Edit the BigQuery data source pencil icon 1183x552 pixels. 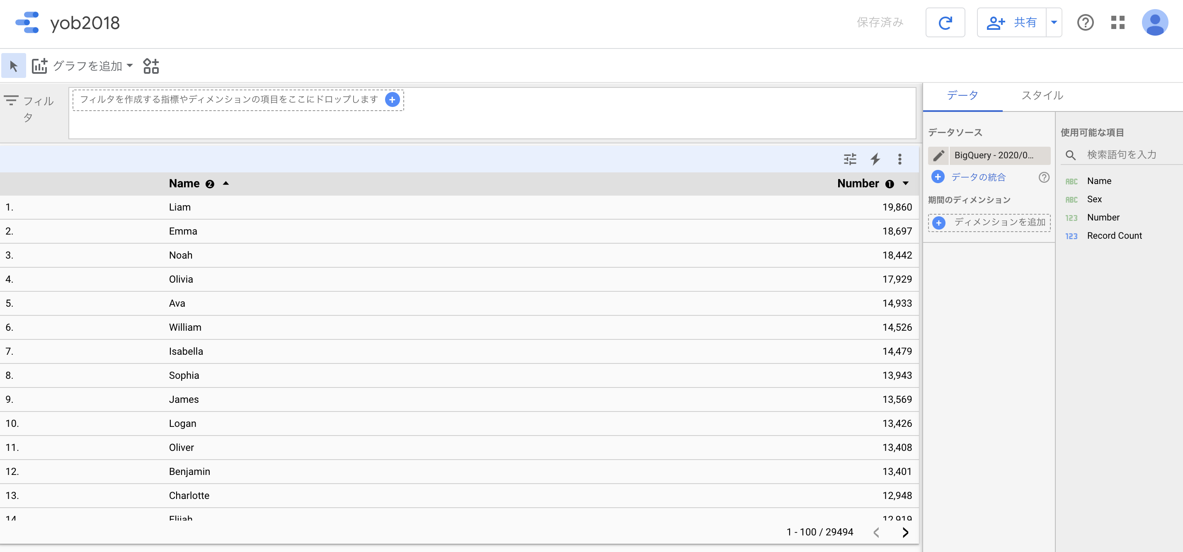tap(938, 155)
